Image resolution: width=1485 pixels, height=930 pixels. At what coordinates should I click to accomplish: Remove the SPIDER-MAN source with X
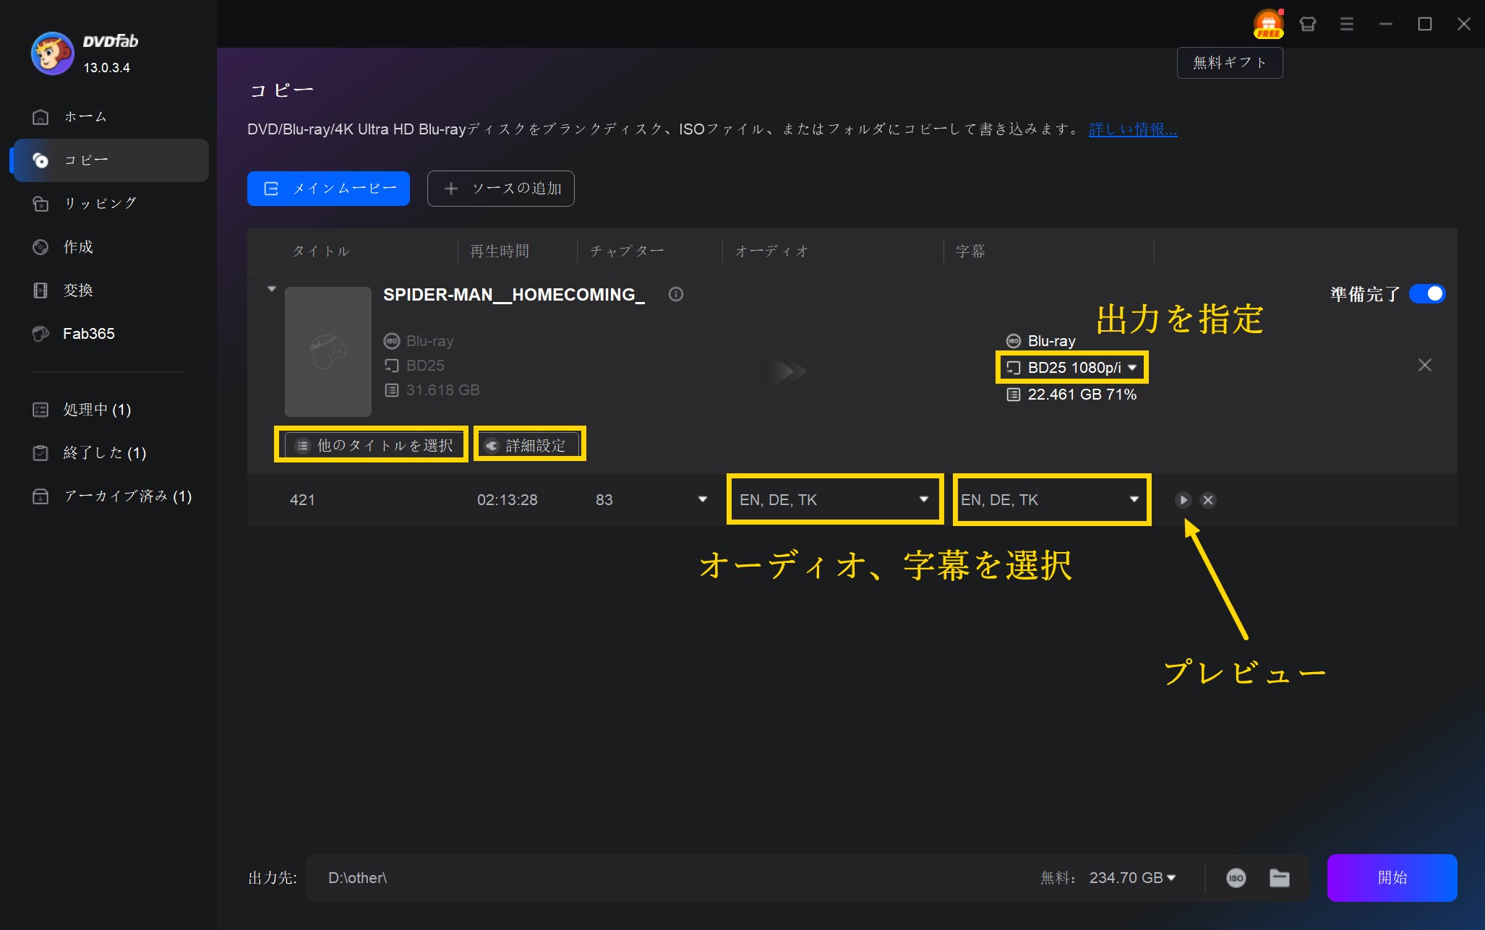pyautogui.click(x=1424, y=365)
